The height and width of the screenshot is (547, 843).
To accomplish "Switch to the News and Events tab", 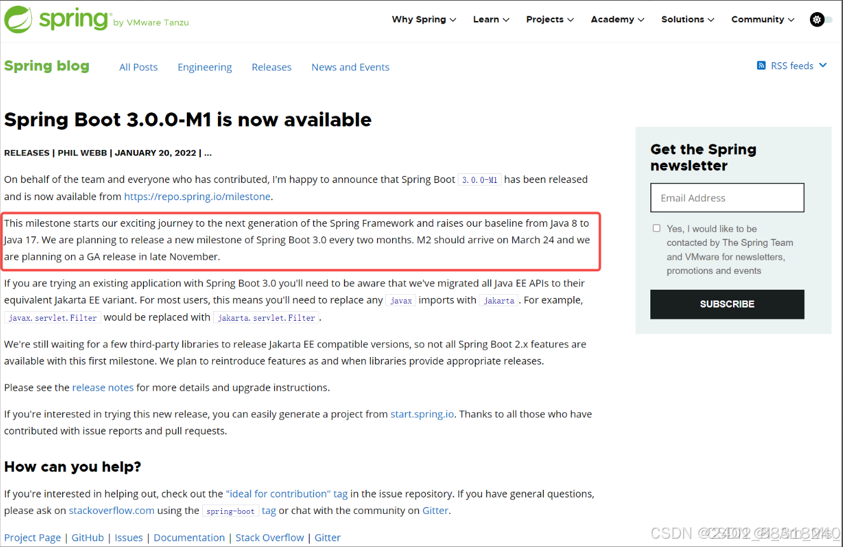I will point(350,67).
